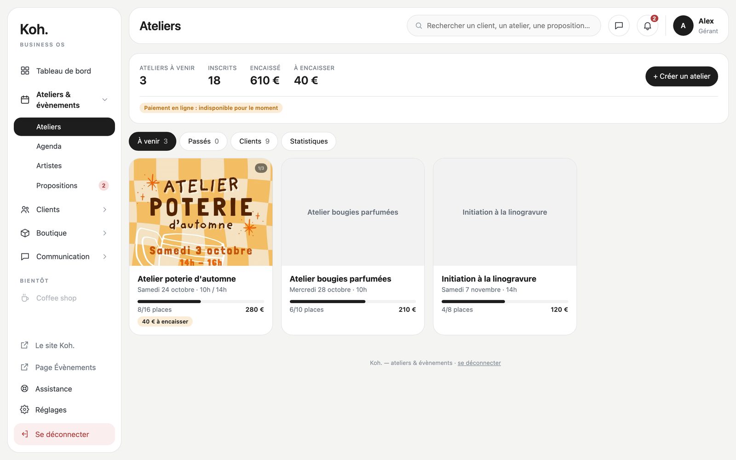This screenshot has height=460, width=736.
Task: Click the footer se déconnecter link
Action: (x=479, y=363)
